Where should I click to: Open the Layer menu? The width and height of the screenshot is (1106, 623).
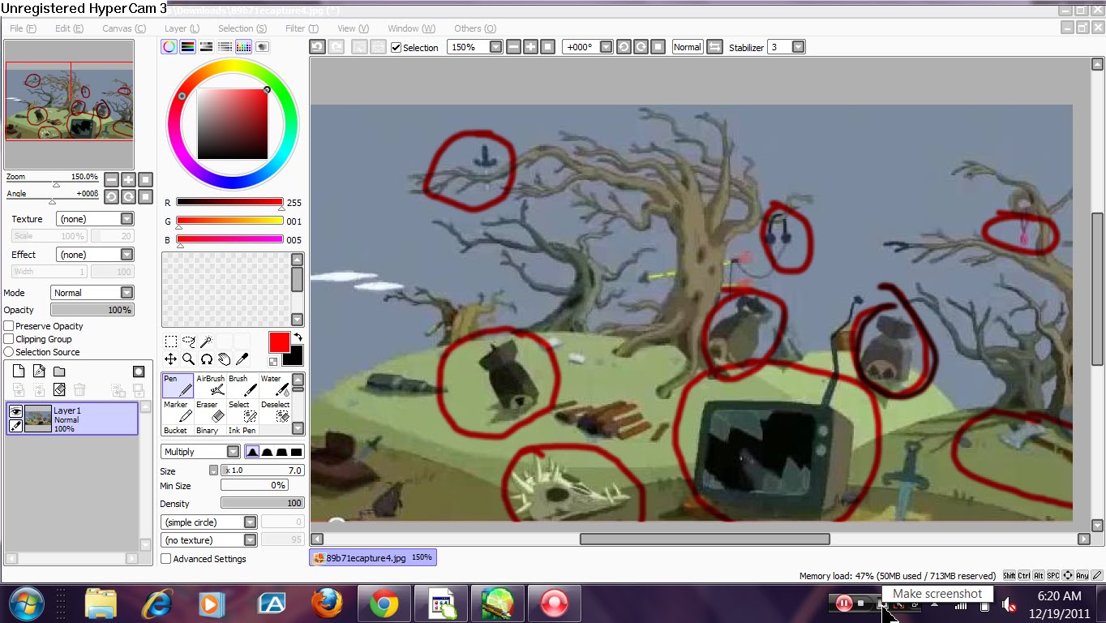[182, 28]
